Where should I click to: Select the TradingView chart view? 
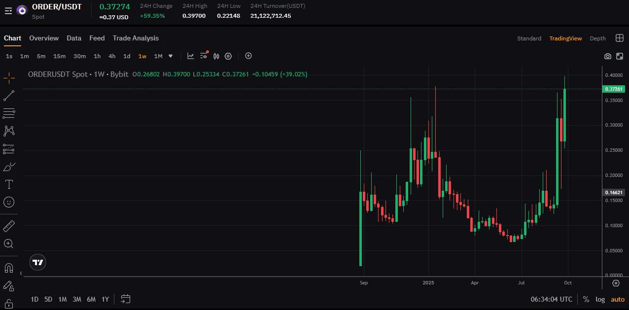pyautogui.click(x=565, y=38)
